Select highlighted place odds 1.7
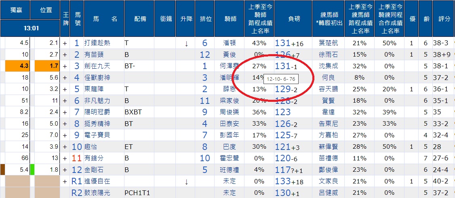The width and height of the screenshot is (455, 198). tap(47, 66)
